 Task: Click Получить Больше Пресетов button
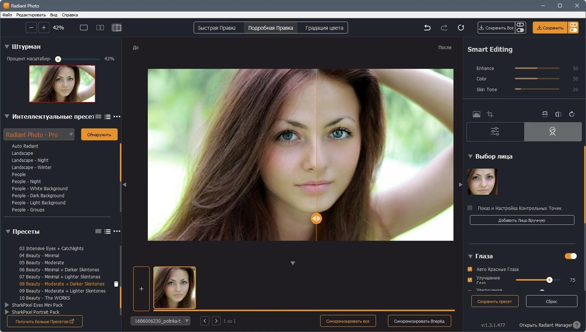45,321
